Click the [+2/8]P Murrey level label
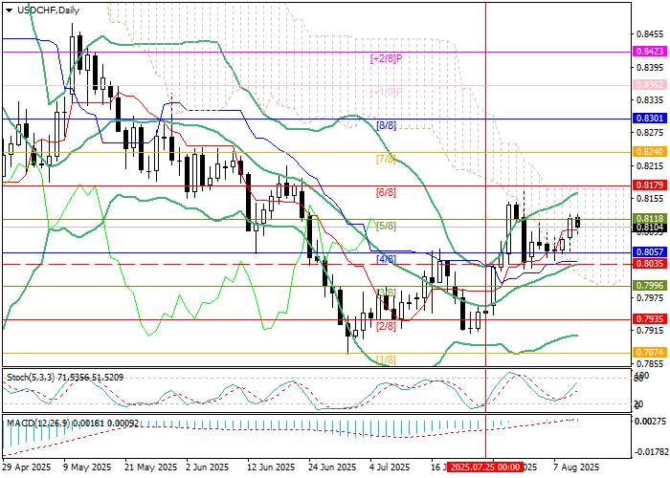670x478 pixels. (386, 58)
